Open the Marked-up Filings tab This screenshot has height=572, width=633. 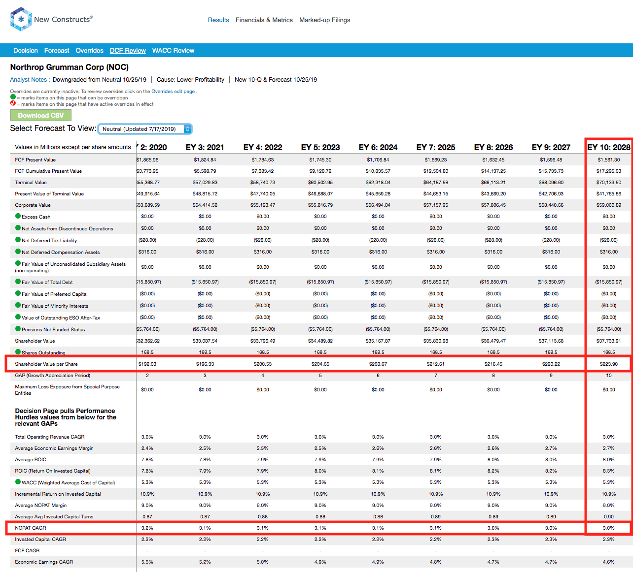pyautogui.click(x=325, y=20)
